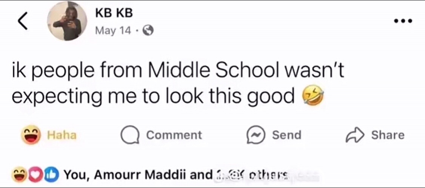425x188 pixels.
Task: Click the public globe privacy icon
Action: (x=148, y=32)
